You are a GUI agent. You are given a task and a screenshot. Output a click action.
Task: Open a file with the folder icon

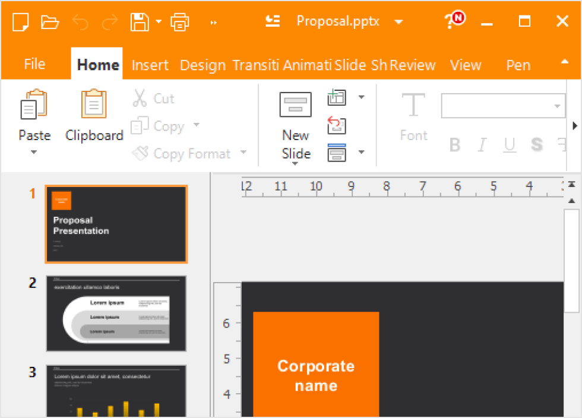[x=50, y=23]
